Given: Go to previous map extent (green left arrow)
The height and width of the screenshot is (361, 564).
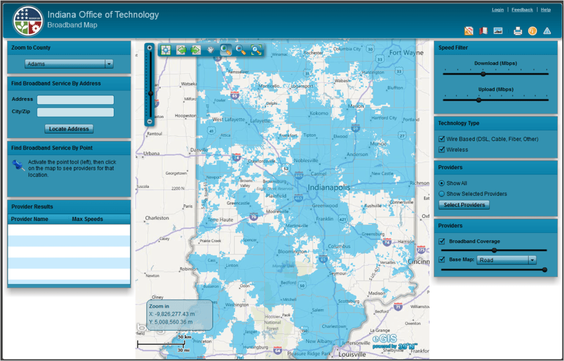Looking at the screenshot, I should click(x=181, y=50).
